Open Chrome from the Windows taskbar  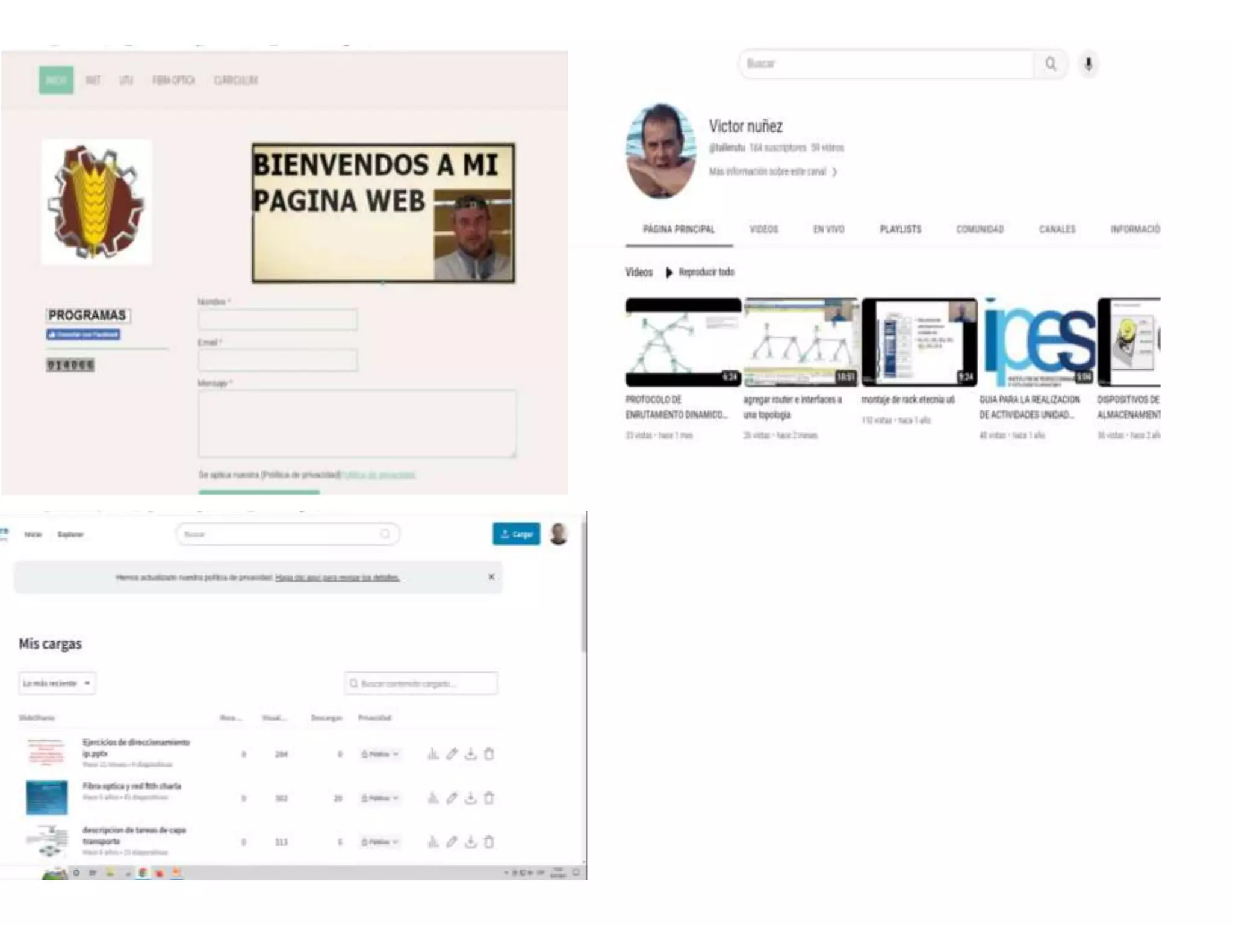click(x=143, y=873)
